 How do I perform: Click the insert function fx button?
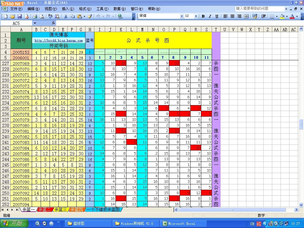point(53,23)
